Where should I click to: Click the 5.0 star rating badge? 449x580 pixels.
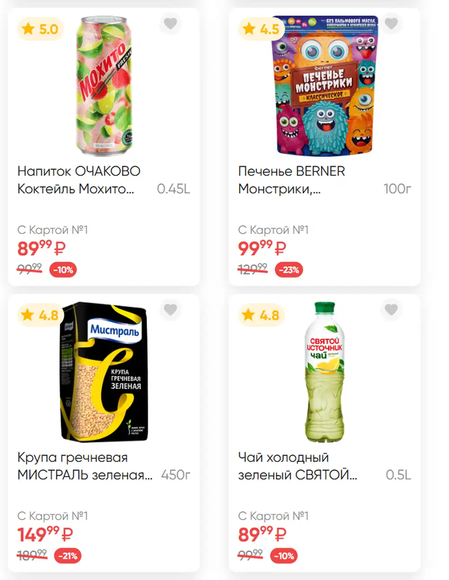coord(40,29)
